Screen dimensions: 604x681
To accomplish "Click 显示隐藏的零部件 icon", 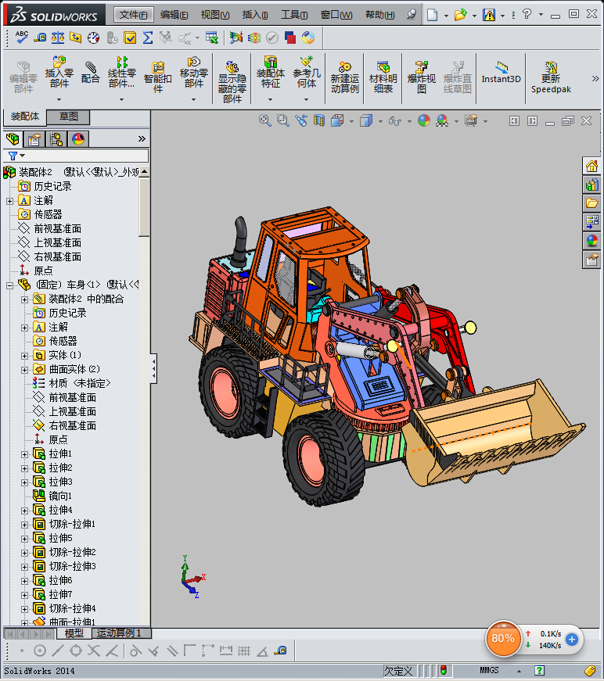I will [232, 81].
